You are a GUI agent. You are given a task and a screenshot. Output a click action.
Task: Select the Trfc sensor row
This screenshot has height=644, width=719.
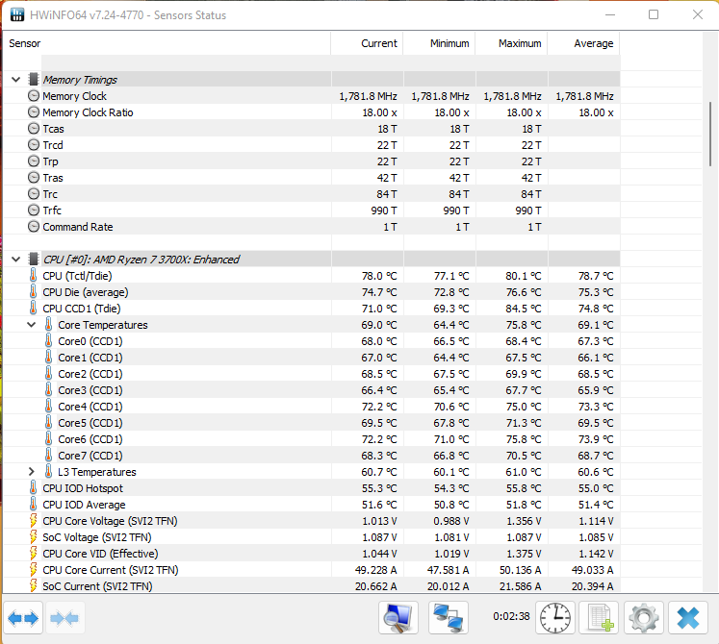point(312,211)
